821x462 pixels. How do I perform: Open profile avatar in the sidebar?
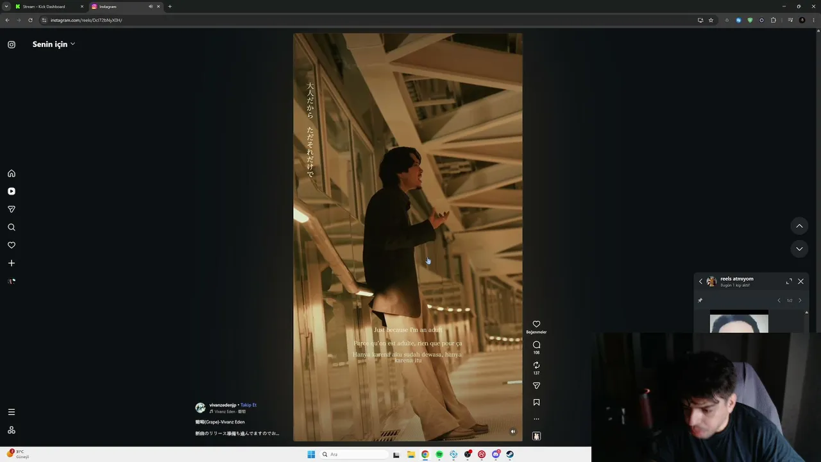[x=12, y=281]
